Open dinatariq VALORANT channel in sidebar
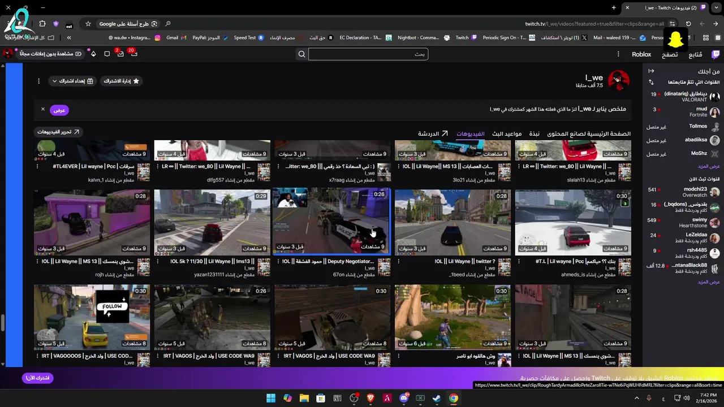The height and width of the screenshot is (407, 724). (683, 97)
